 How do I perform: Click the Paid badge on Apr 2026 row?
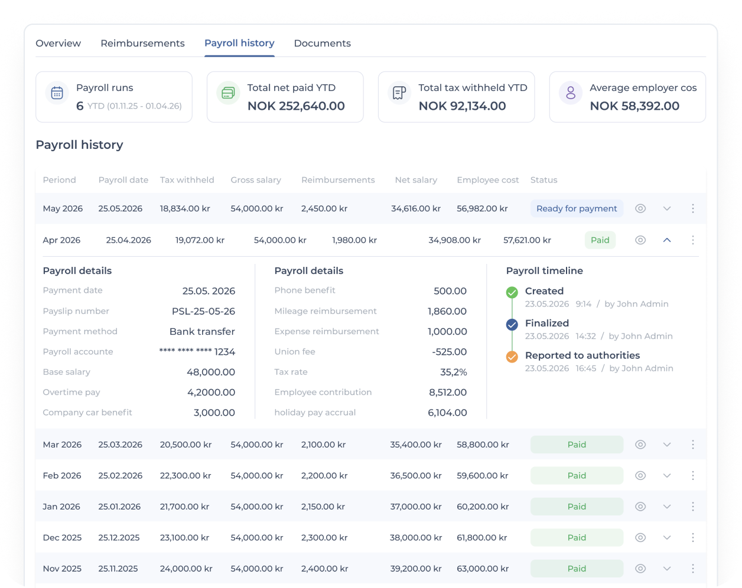[x=600, y=240]
